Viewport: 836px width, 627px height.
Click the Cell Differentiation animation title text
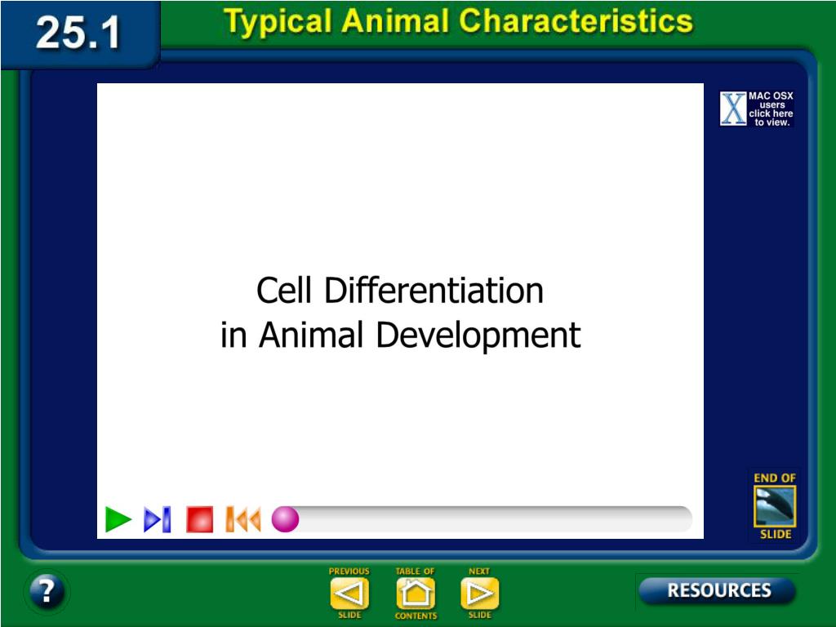(x=400, y=313)
